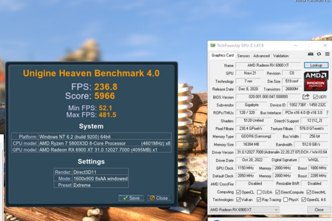
Task: Click the Close button in GPU-Z
Action: (319, 209)
